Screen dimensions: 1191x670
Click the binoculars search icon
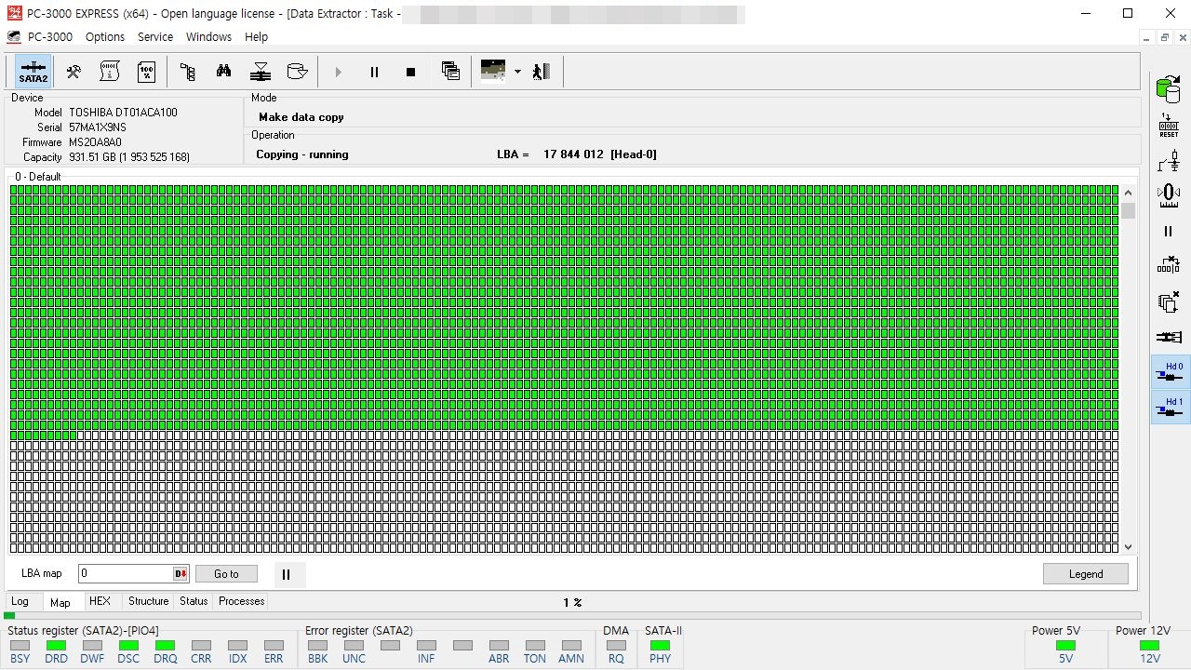click(x=223, y=72)
